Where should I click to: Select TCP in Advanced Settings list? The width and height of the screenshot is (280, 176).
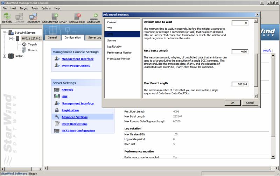tap(122, 28)
